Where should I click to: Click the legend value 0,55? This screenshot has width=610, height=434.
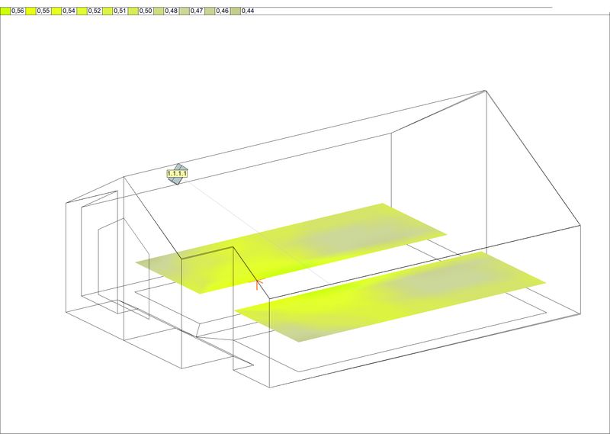click(x=43, y=11)
